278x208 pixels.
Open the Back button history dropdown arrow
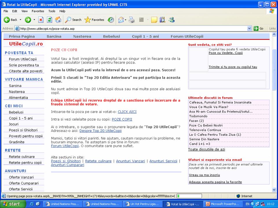[20, 20]
